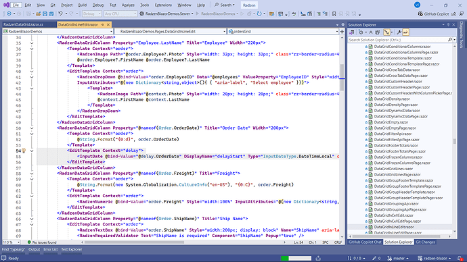The image size is (467, 262).
Task: Click the Collapse All icon in Solution Explorer
Action: 371,32
